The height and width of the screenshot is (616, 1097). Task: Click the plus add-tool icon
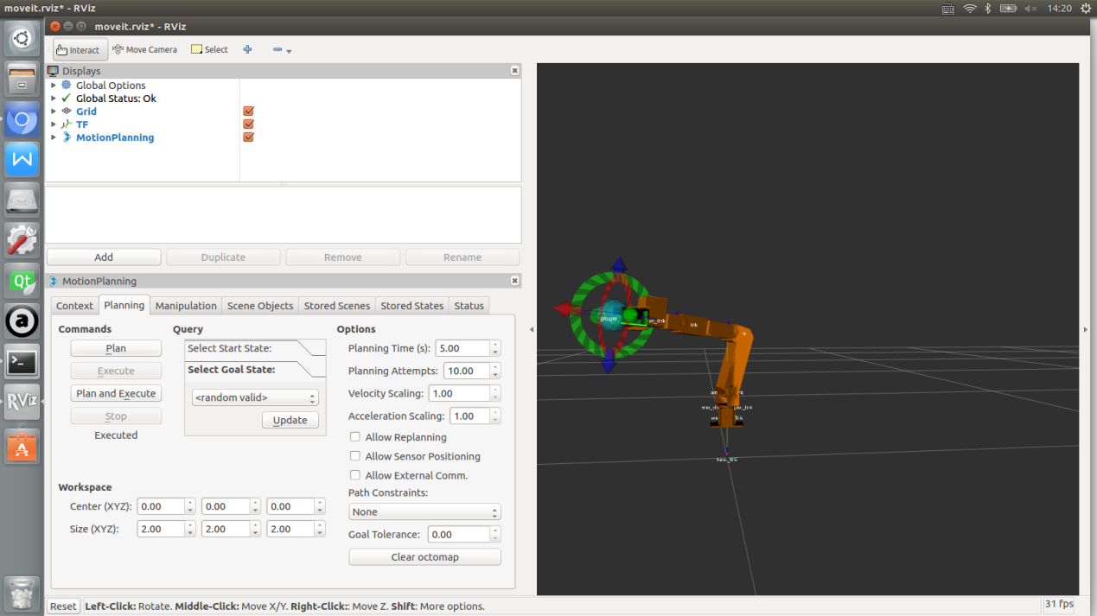click(x=247, y=50)
